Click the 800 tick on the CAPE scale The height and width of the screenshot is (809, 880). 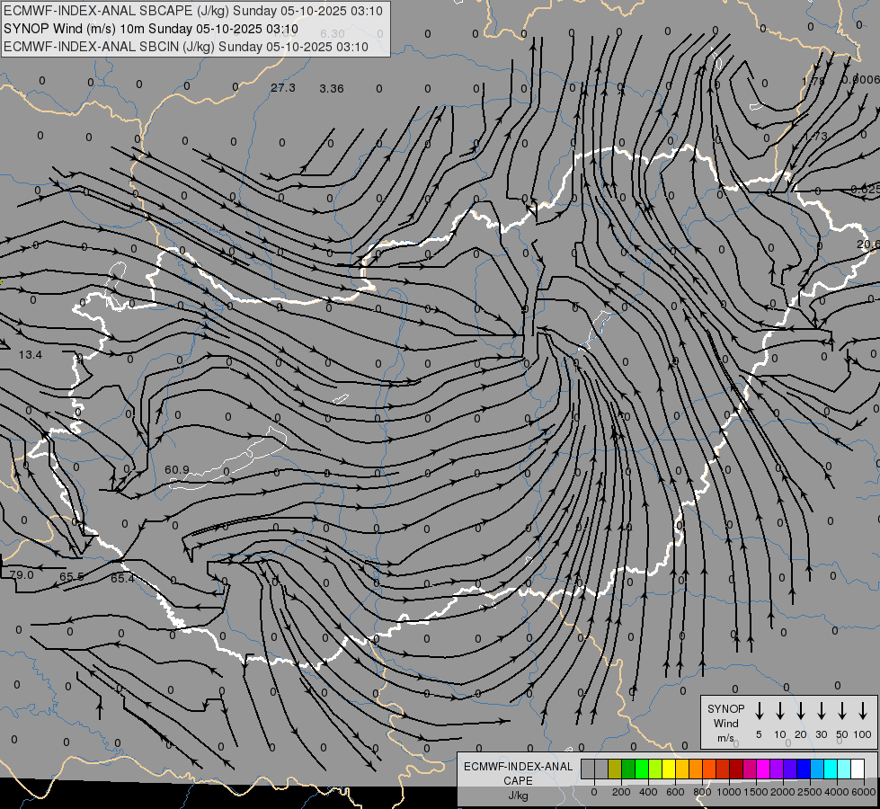(702, 792)
